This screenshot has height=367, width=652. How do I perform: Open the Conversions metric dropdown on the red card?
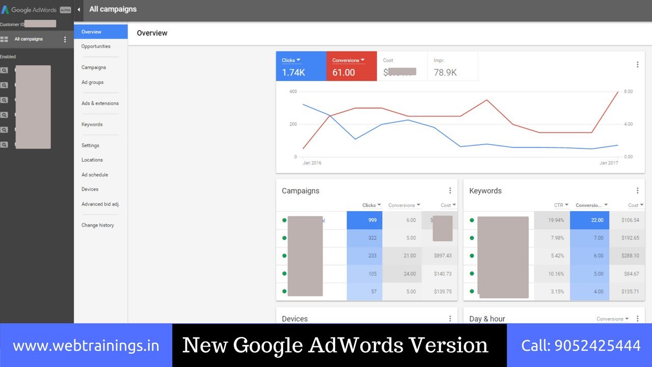349,60
